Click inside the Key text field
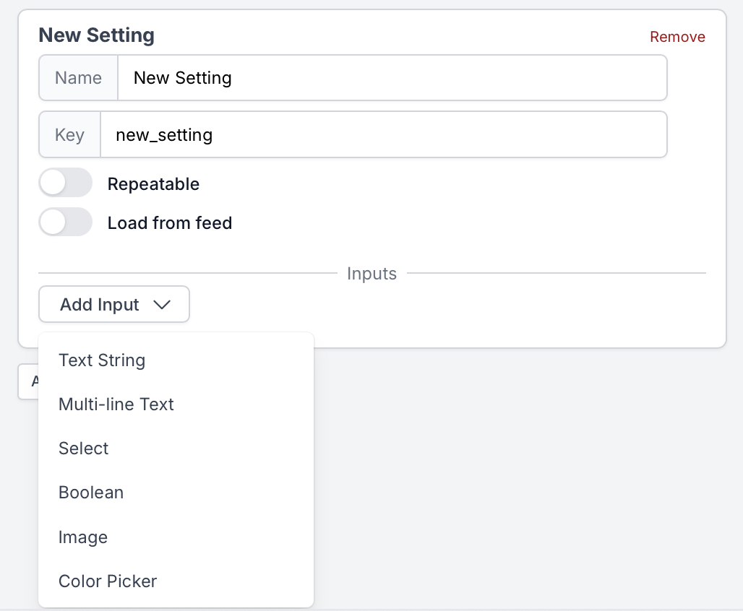743x611 pixels. [361, 134]
